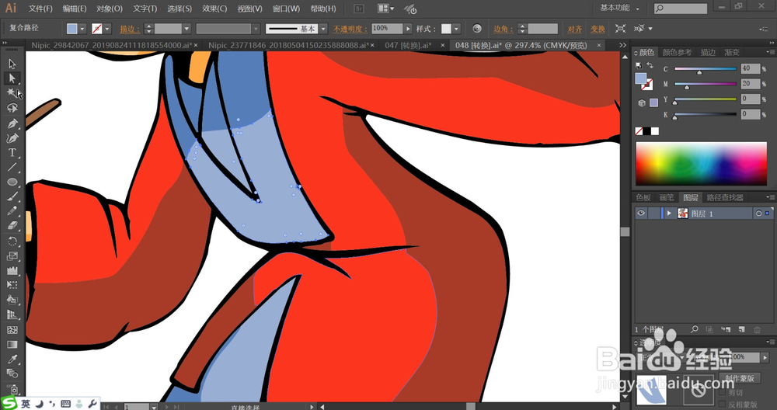The image size is (777, 410).
Task: Open the 对象(O) menu
Action: [x=110, y=9]
